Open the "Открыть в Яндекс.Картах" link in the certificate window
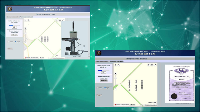The width and height of the screenshot is (200, 112). click(122, 105)
